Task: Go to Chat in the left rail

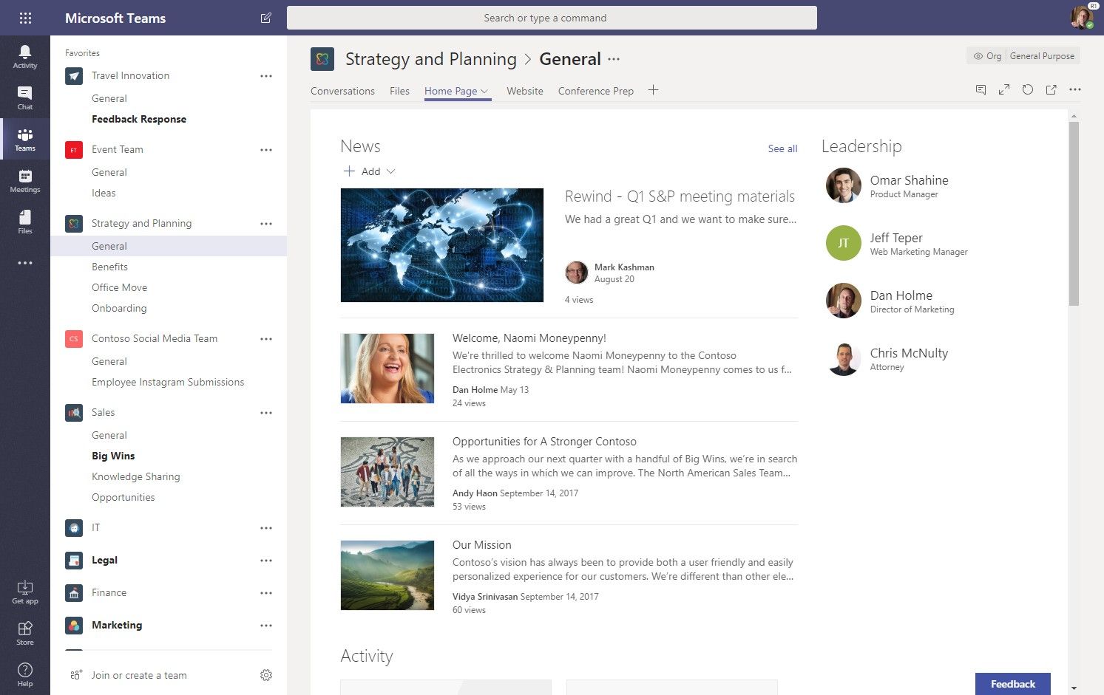Action: tap(25, 97)
